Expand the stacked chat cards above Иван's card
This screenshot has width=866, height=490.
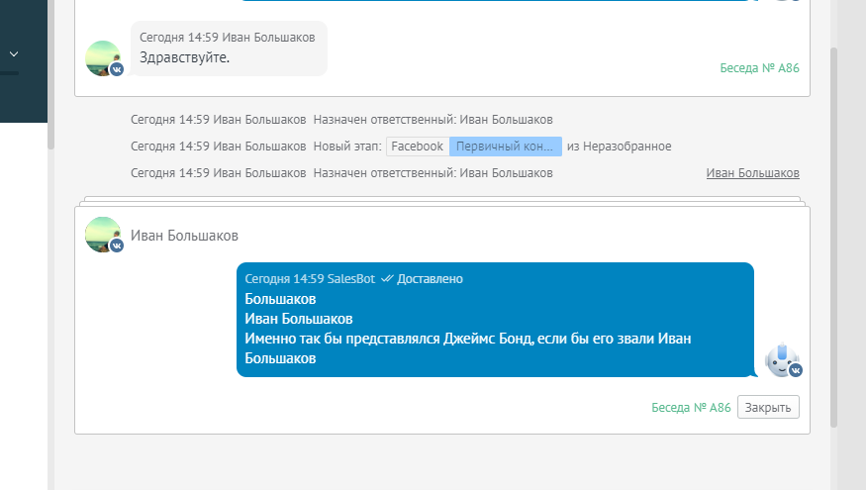coord(441,200)
